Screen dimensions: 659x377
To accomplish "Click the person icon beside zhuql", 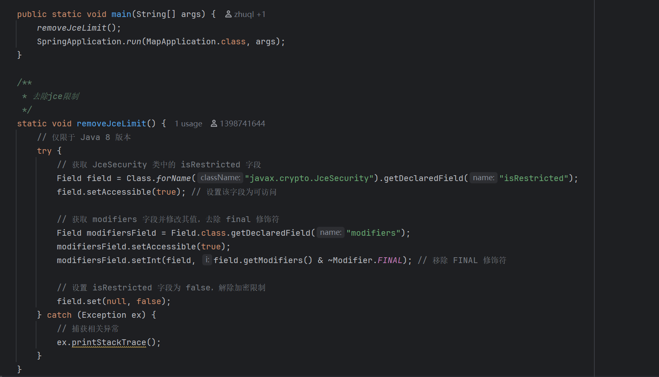I will [228, 15].
